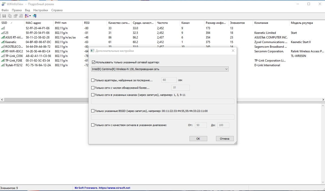Image resolution: width=325 pixels, height=191 pixels.
Task: Click the seconds field showing 60
Action: (x=169, y=80)
